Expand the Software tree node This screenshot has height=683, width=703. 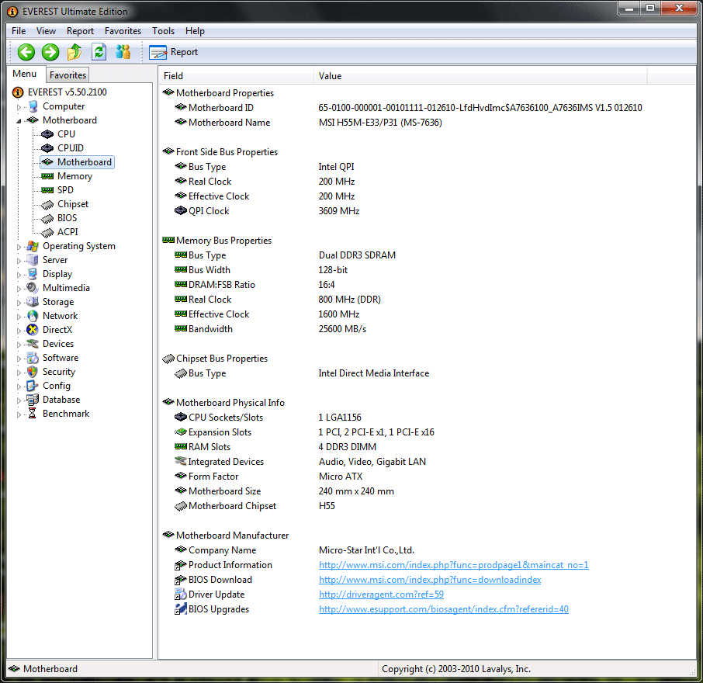[19, 359]
